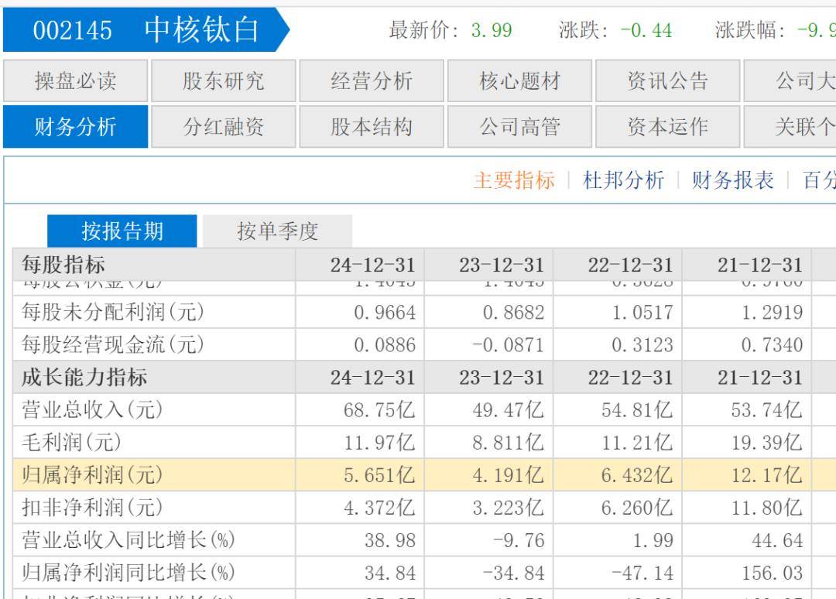Click the 财务报表 link

tap(732, 180)
